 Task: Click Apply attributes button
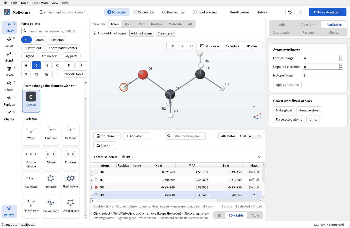(x=287, y=85)
